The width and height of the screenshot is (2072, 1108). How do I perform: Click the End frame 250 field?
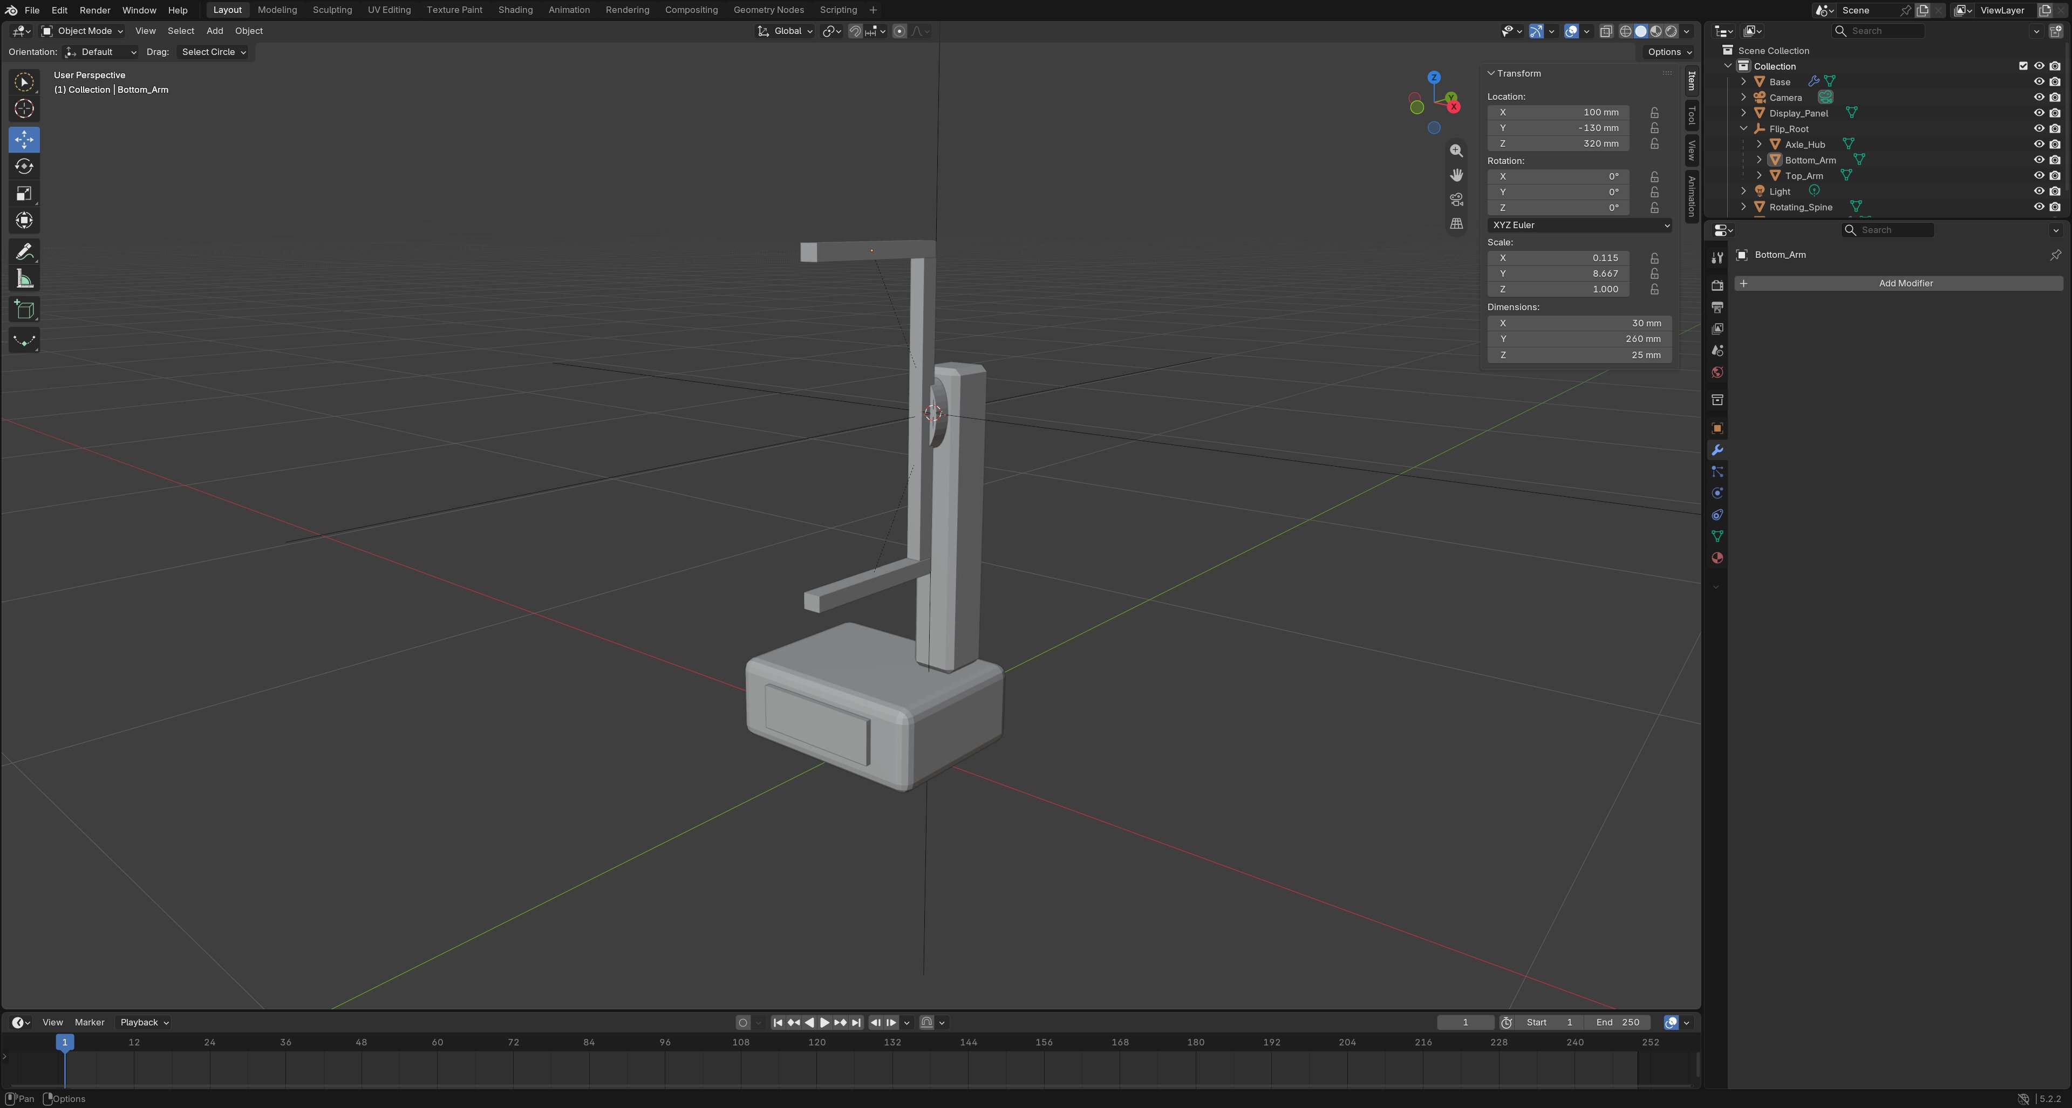1618,1022
